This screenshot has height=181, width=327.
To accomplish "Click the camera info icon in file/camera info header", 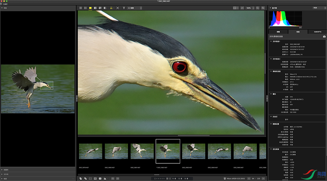I will [x=324, y=37].
